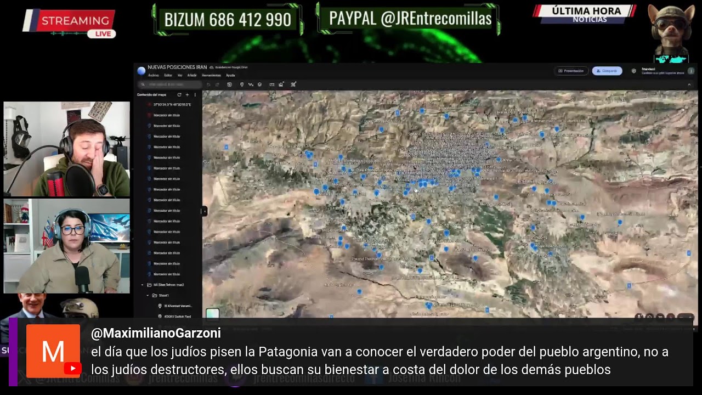The image size is (702, 395).
Task: Click the account avatar in Earth header
Action: point(691,71)
